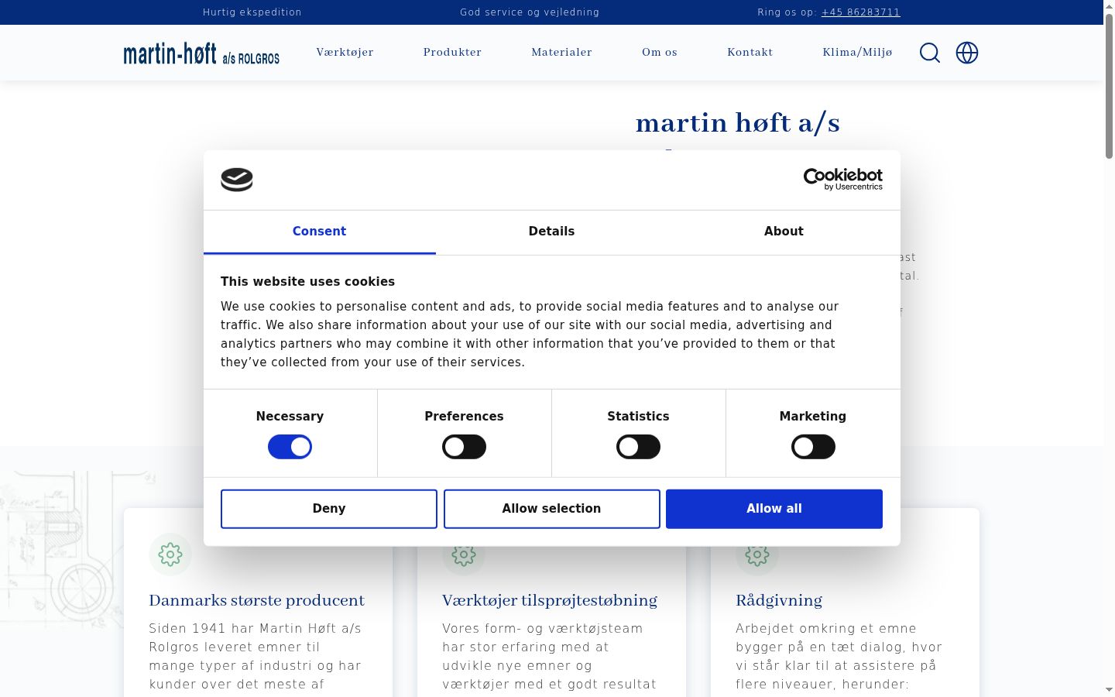Switch to the About tab
The image size is (1115, 697).
(784, 232)
